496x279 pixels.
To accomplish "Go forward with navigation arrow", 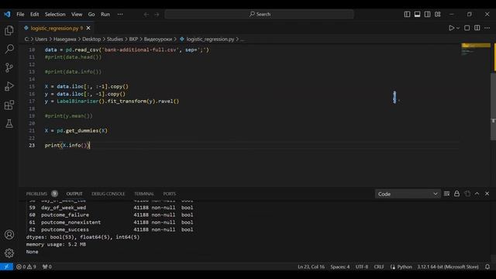I will (x=157, y=14).
